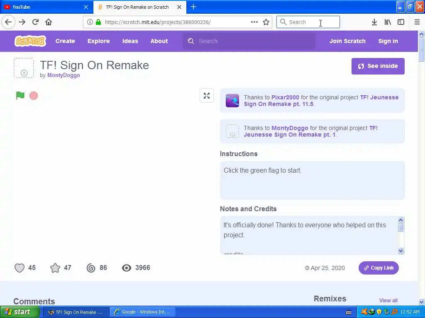Focus the Firefox search box
The image size is (425, 318).
(308, 22)
